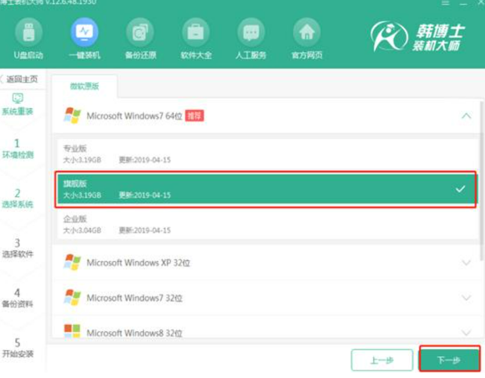Screen dimensions: 485x378
Task: Minimize the window
Action: click(x=463, y=3)
